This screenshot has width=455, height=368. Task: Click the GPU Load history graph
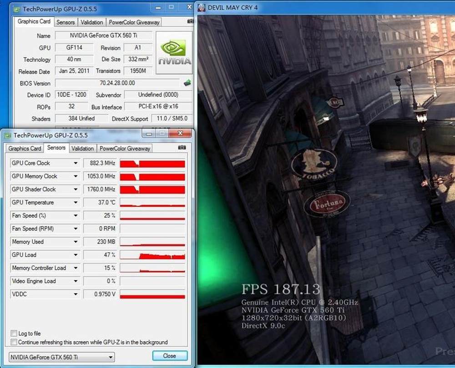[x=152, y=255]
